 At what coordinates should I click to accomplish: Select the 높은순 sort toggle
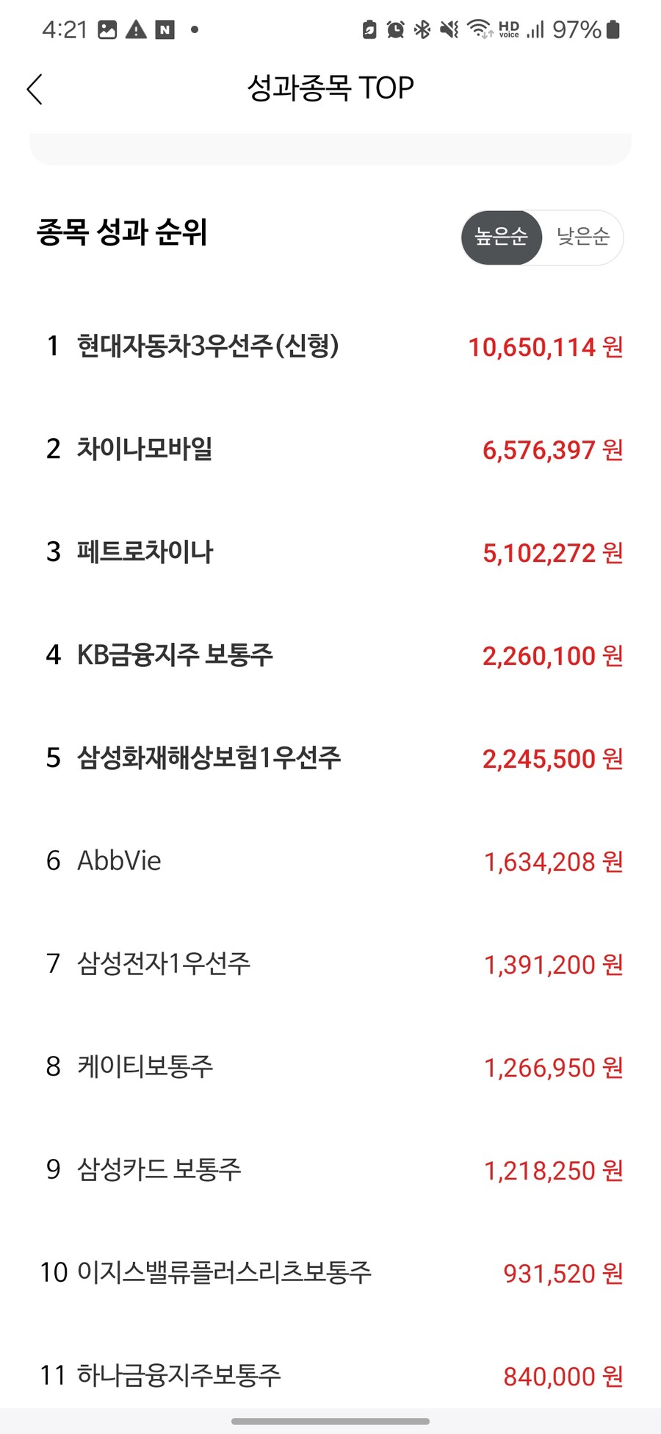[x=502, y=237]
